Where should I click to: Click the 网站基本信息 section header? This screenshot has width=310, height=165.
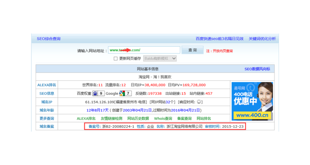tap(148, 69)
